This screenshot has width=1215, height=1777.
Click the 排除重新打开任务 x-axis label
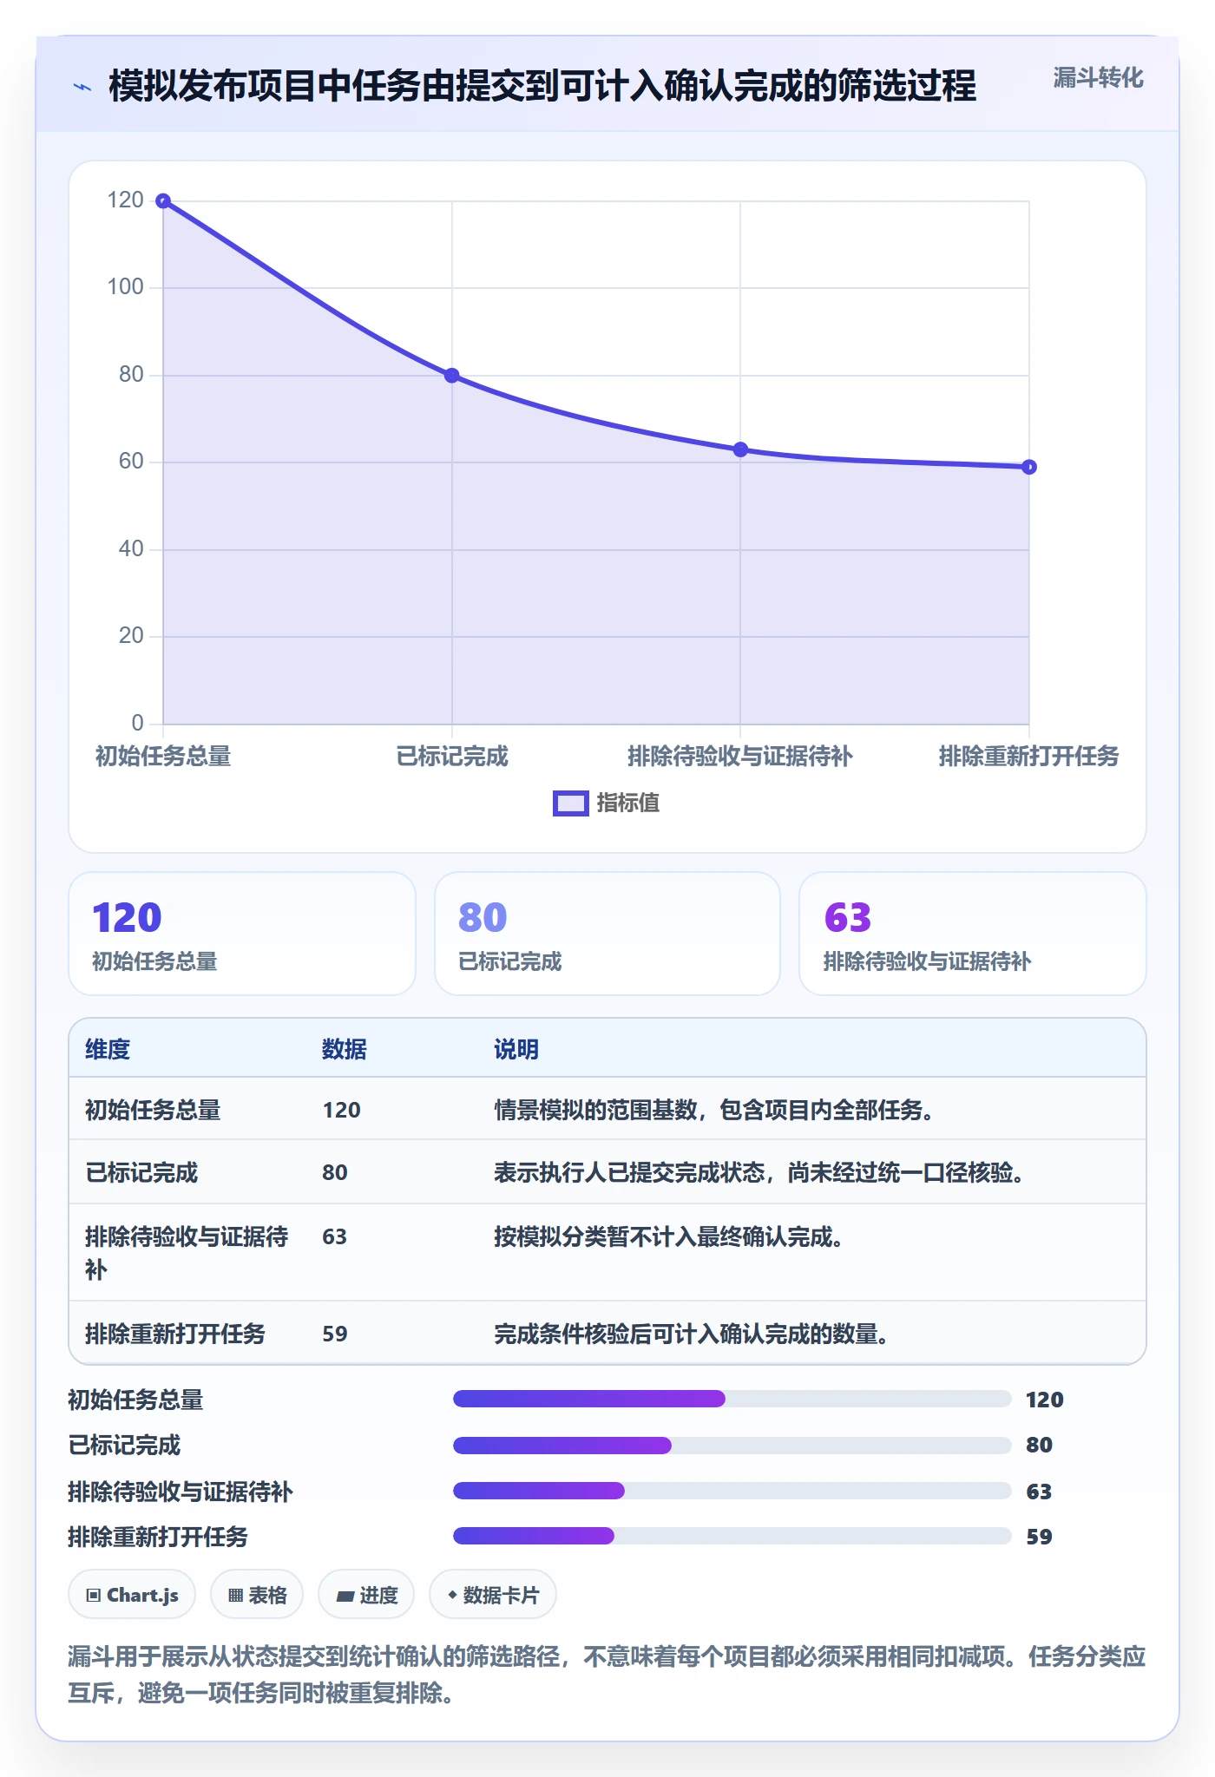[x=1028, y=757]
